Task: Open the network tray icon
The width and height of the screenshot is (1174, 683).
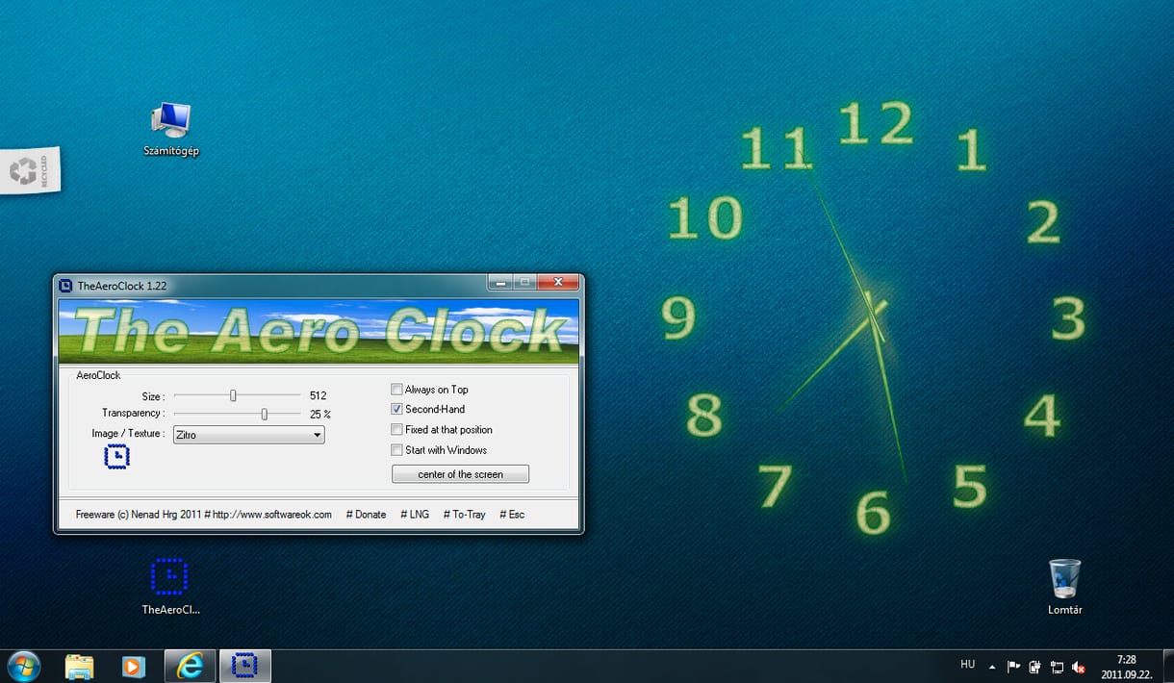Action: coord(1057,667)
